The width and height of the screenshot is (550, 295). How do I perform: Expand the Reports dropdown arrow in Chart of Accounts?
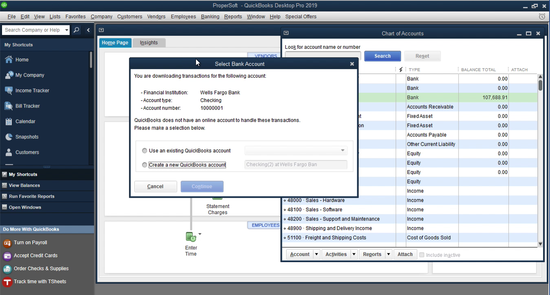[x=389, y=254]
